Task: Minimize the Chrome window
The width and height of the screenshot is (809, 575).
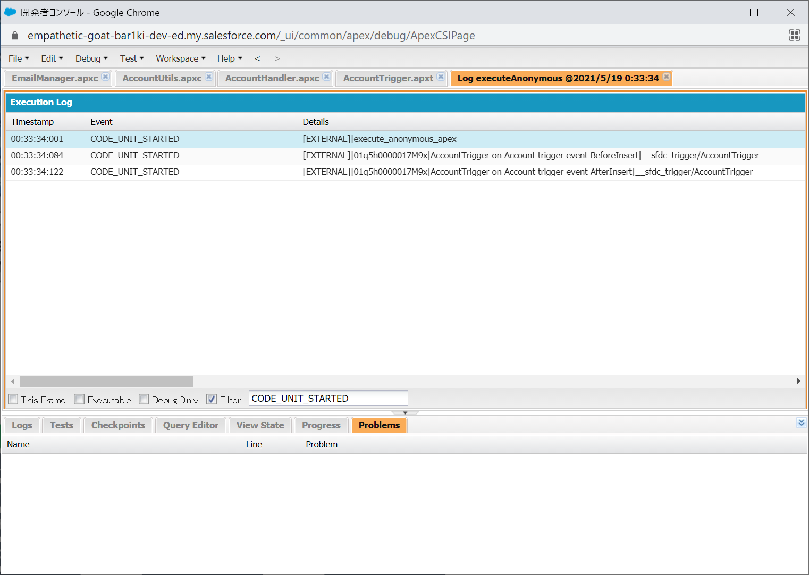Action: pyautogui.click(x=718, y=12)
